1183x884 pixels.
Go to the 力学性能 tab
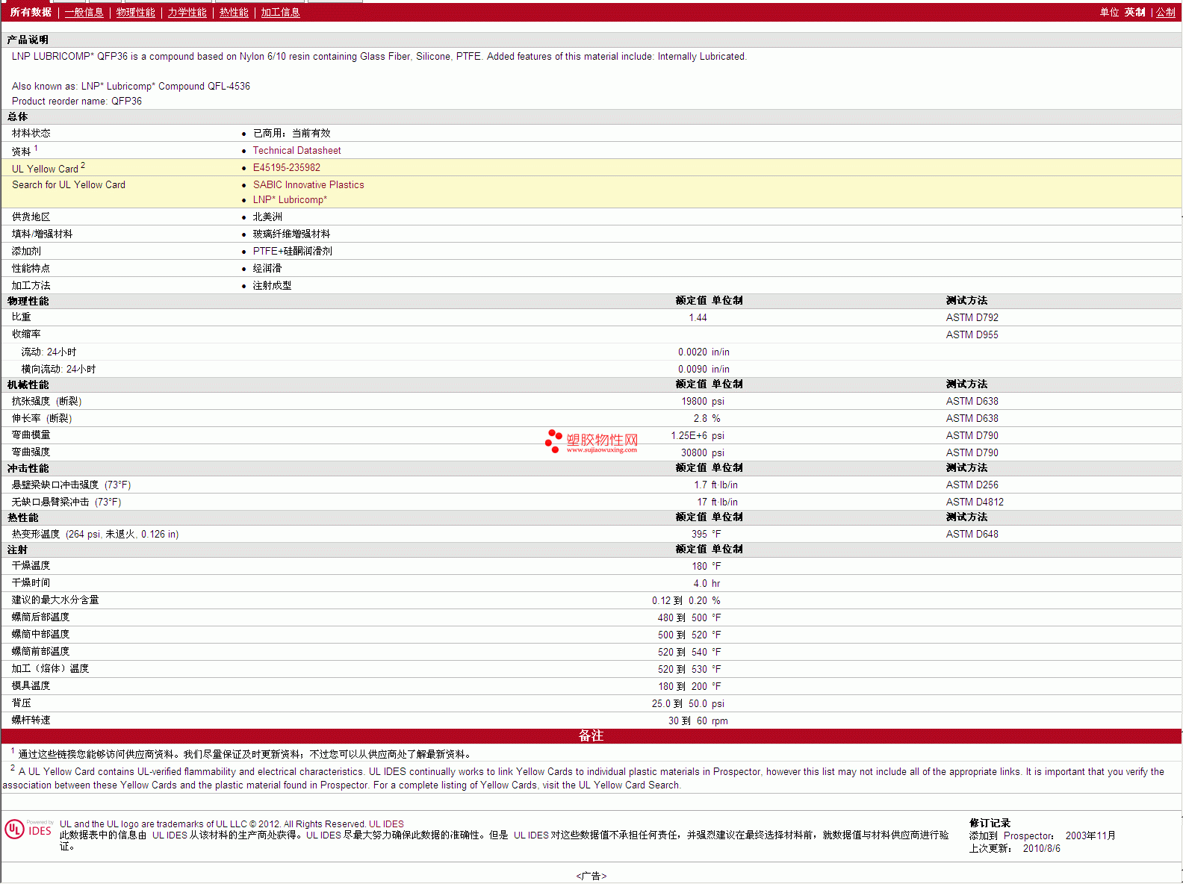coord(187,13)
